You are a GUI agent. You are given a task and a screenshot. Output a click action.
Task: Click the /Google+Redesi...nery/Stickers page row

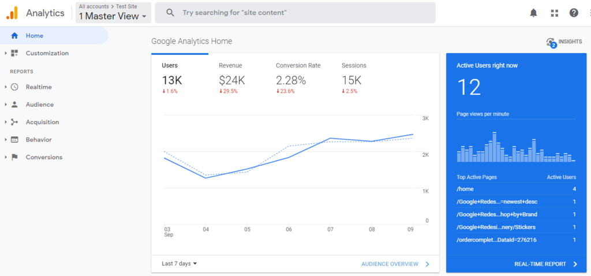tap(517, 227)
